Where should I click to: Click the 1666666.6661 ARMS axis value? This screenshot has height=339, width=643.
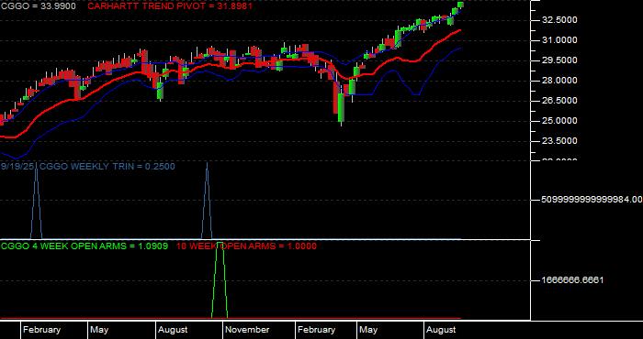(572, 280)
